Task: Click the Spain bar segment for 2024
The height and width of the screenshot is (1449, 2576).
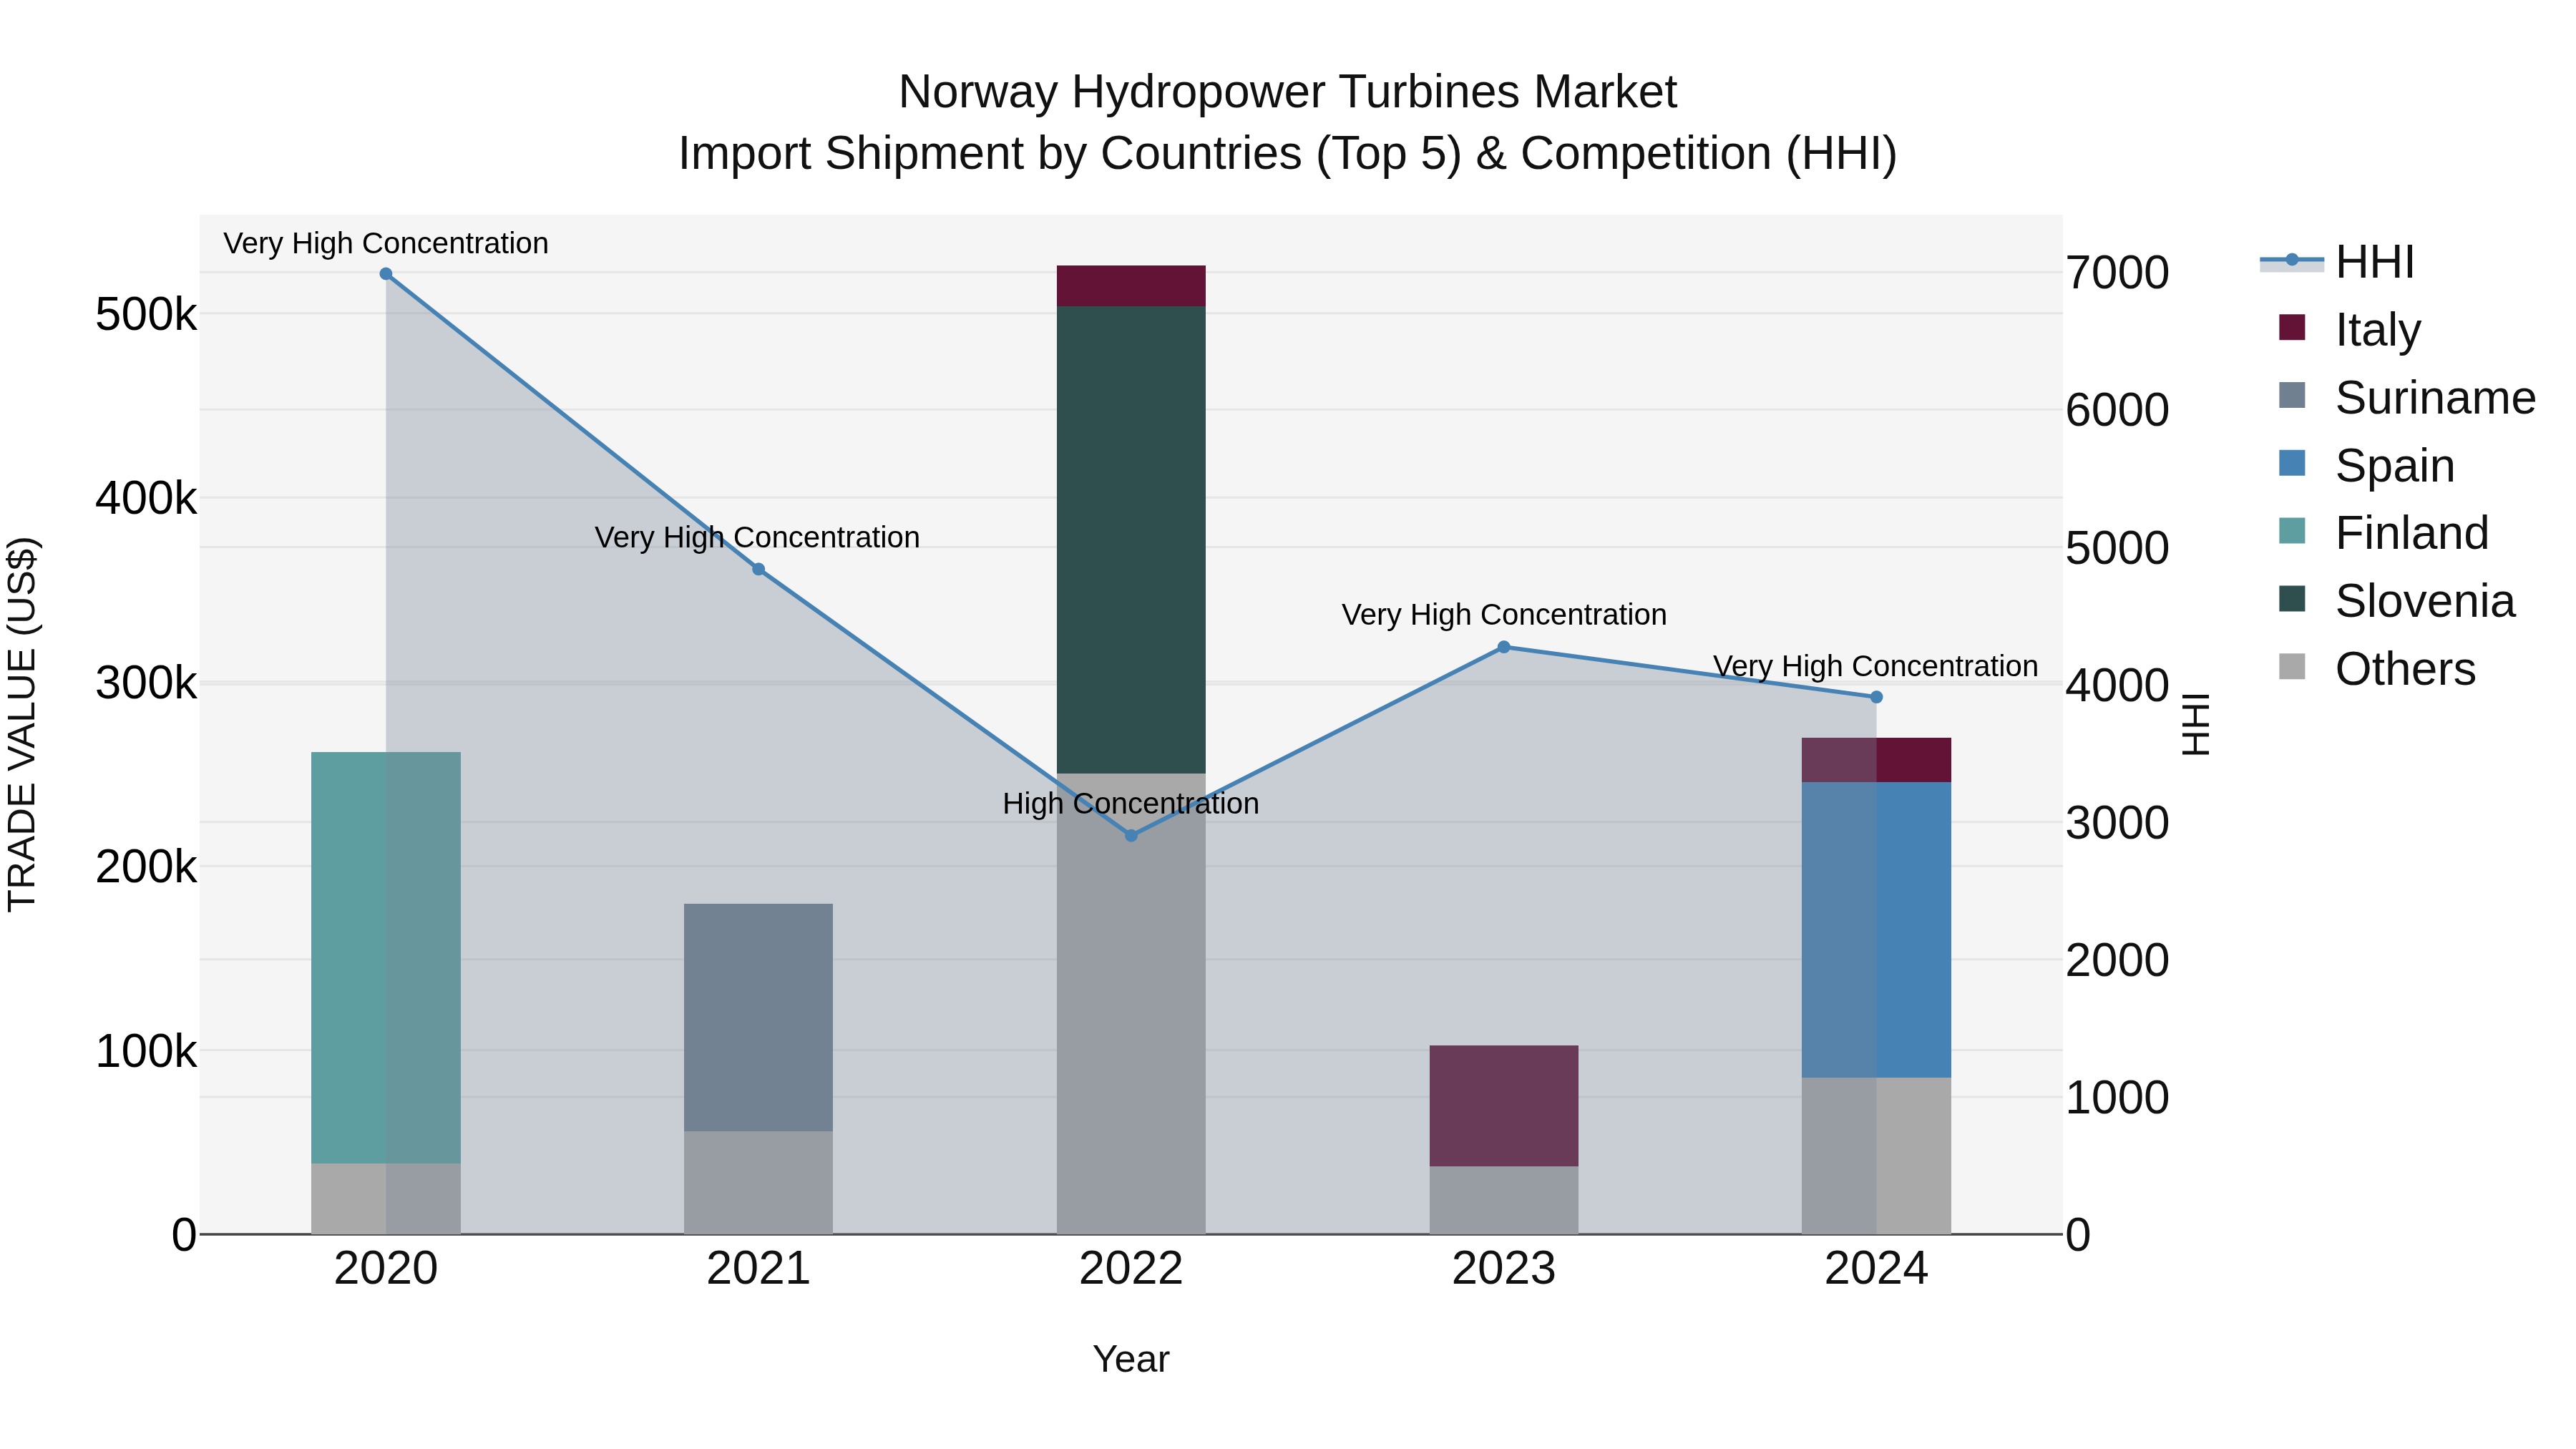Action: pos(1876,930)
